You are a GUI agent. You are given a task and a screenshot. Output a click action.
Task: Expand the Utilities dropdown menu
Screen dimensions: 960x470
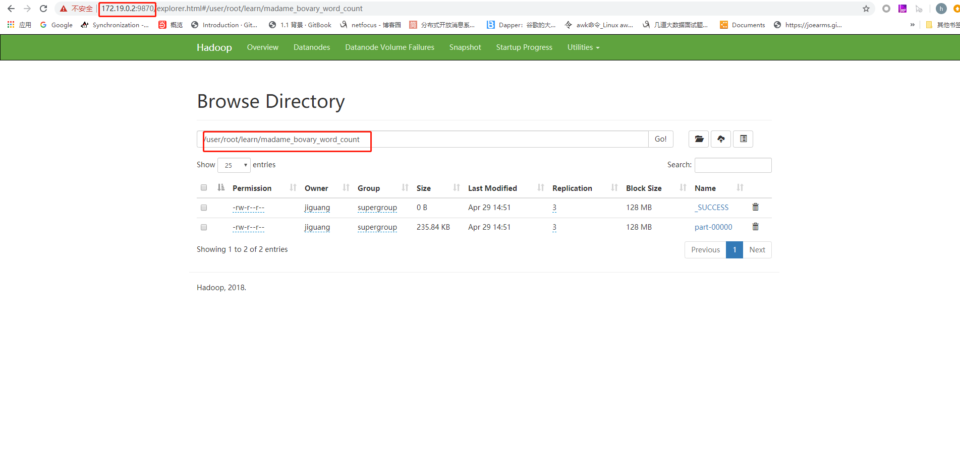583,47
